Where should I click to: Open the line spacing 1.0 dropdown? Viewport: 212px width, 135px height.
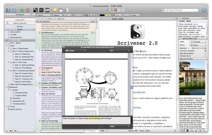(119, 15)
